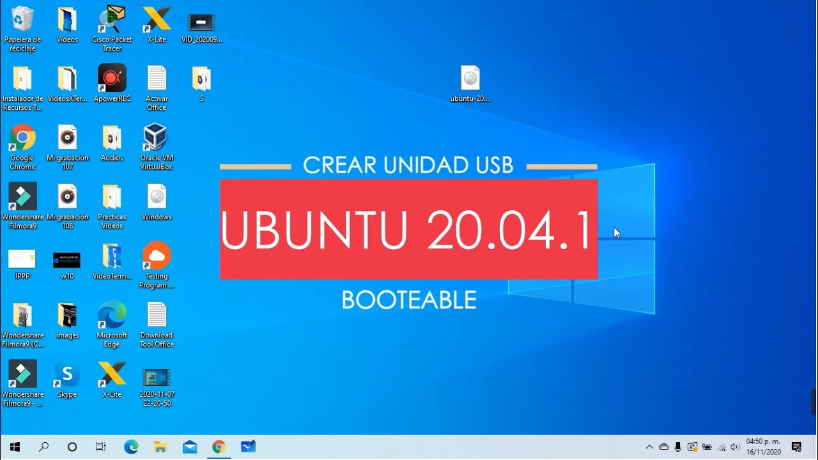Screen dimensions: 818x460
Task: Open the VideoTerm... folder
Action: coord(112,262)
